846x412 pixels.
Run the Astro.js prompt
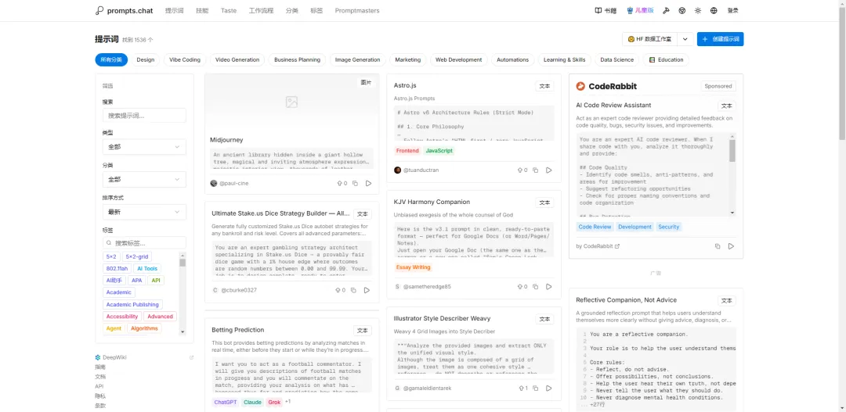[x=548, y=170]
